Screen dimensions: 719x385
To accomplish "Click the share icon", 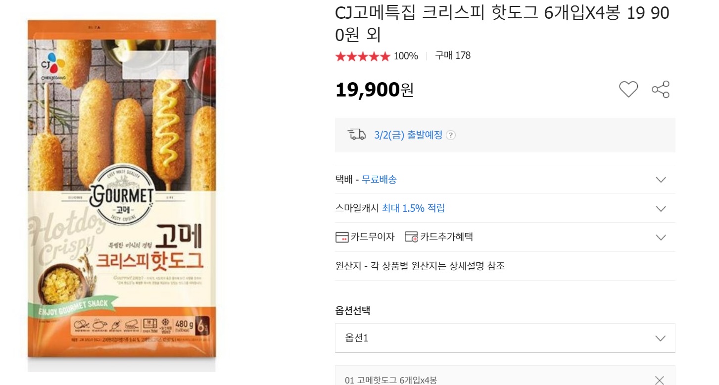I will (661, 90).
